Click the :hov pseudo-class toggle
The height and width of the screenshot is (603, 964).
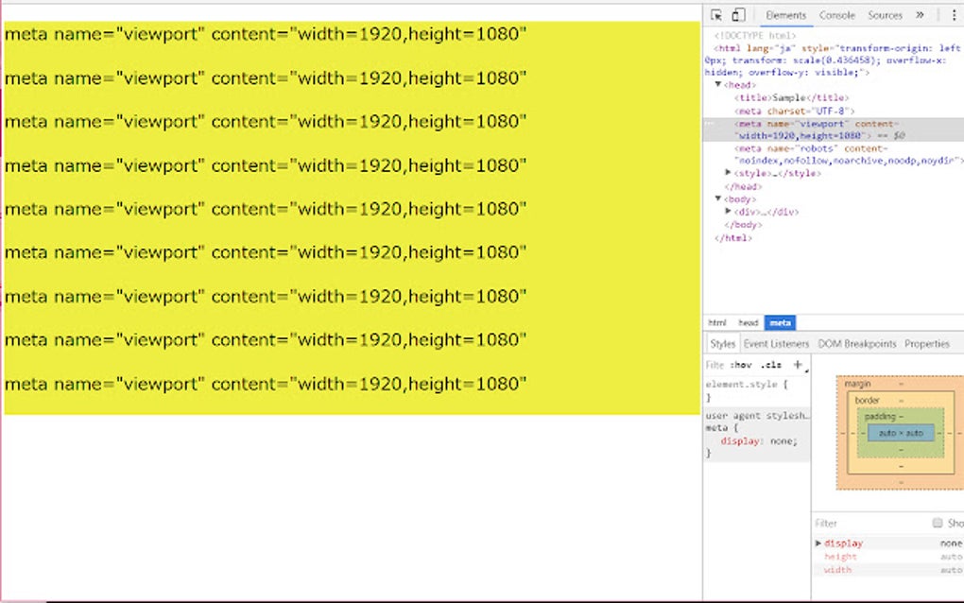click(741, 364)
